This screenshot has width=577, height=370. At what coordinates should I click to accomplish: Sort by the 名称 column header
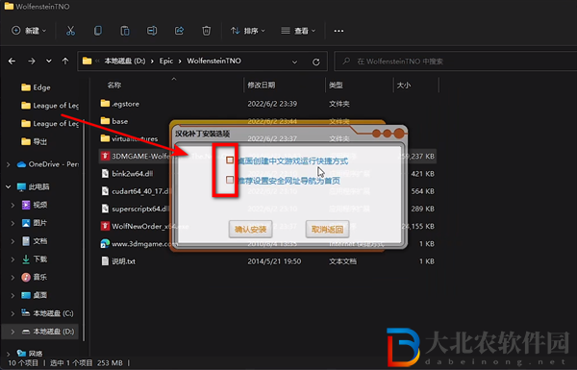(x=114, y=86)
